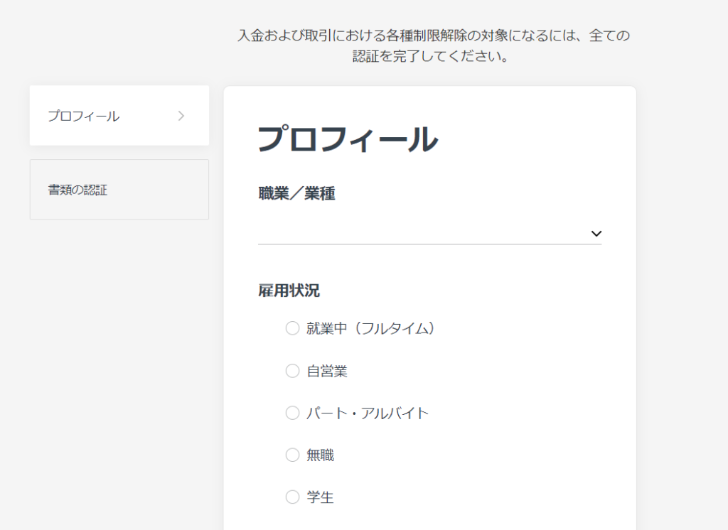Click the radio circle for フルタイム employment

click(292, 328)
